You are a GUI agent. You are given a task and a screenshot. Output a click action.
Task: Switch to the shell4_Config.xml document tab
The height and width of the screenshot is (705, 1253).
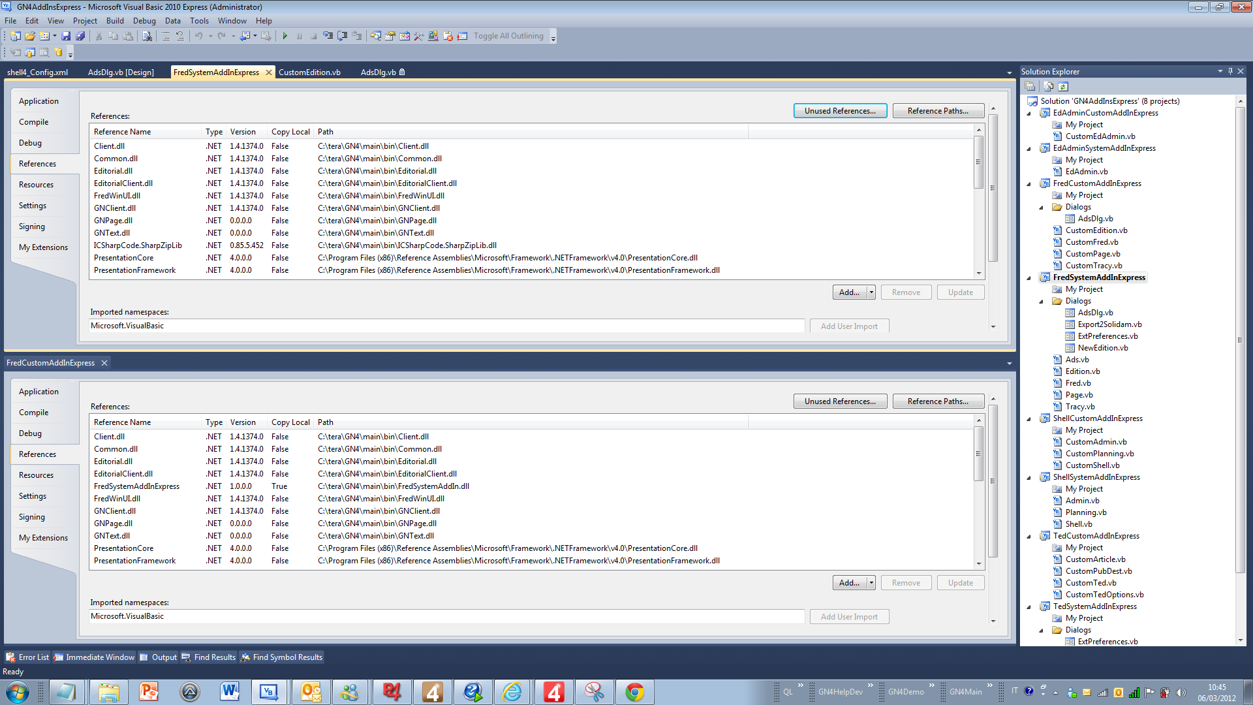37,72
